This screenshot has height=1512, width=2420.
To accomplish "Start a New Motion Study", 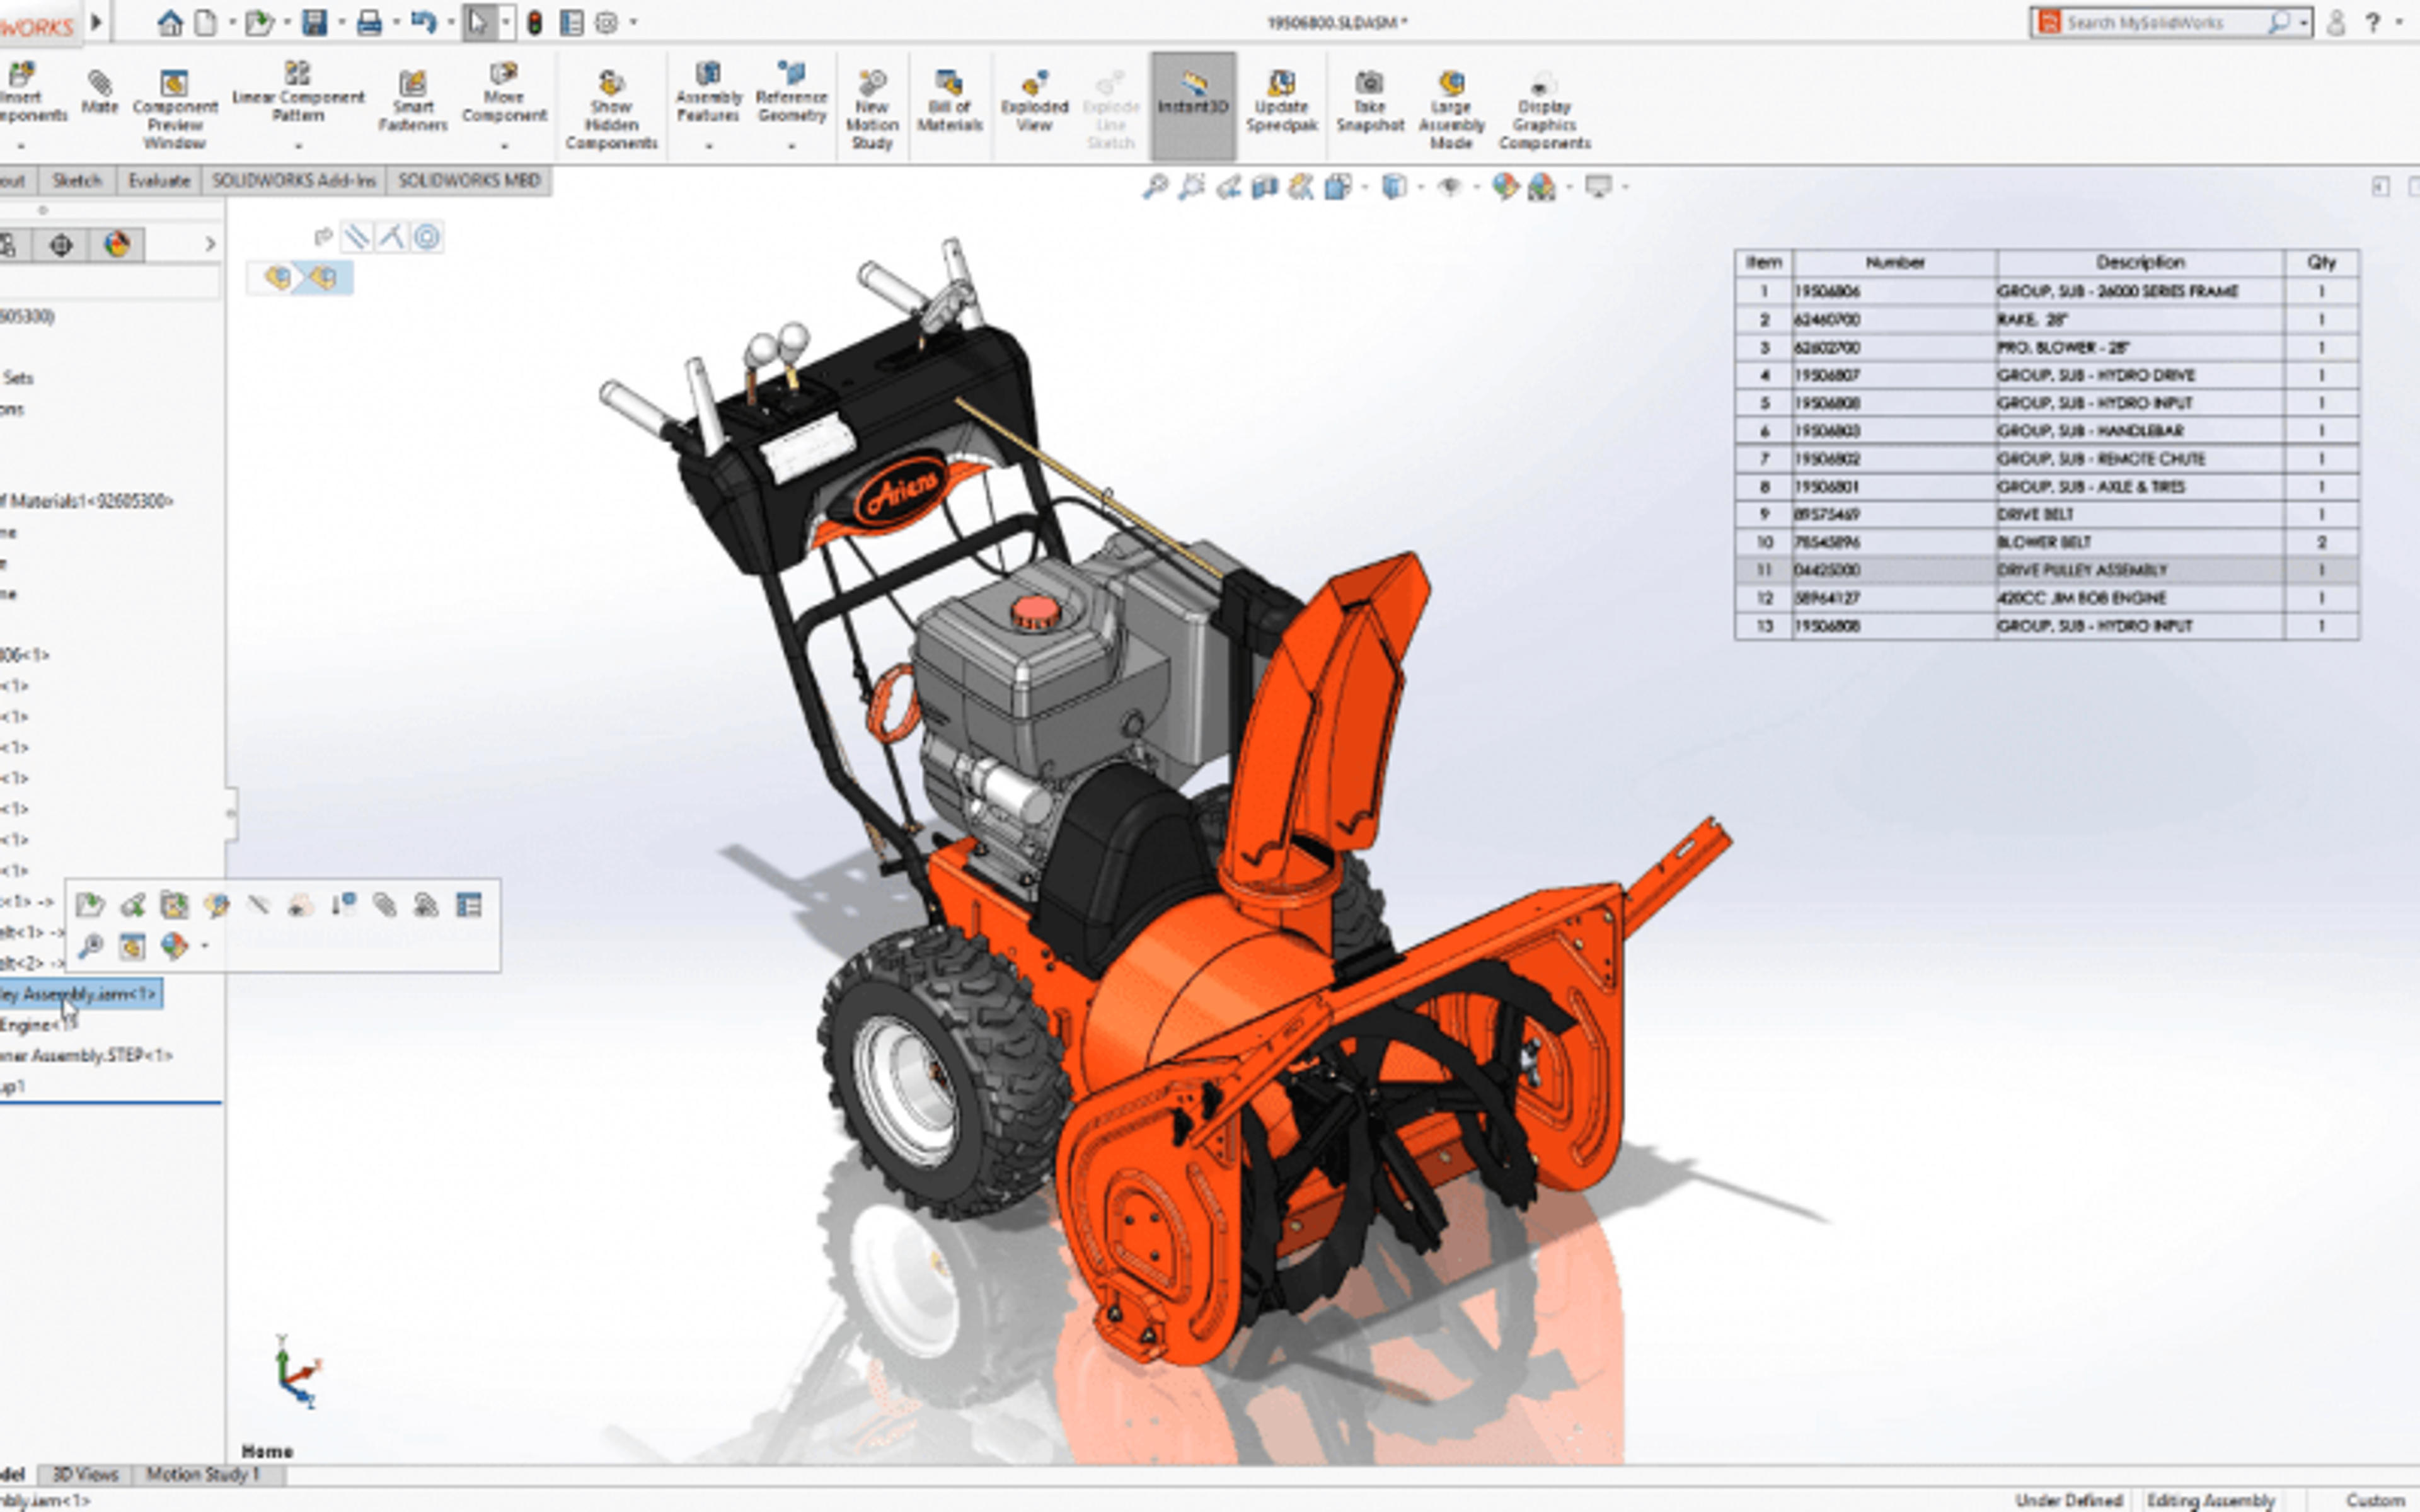I will (x=871, y=109).
